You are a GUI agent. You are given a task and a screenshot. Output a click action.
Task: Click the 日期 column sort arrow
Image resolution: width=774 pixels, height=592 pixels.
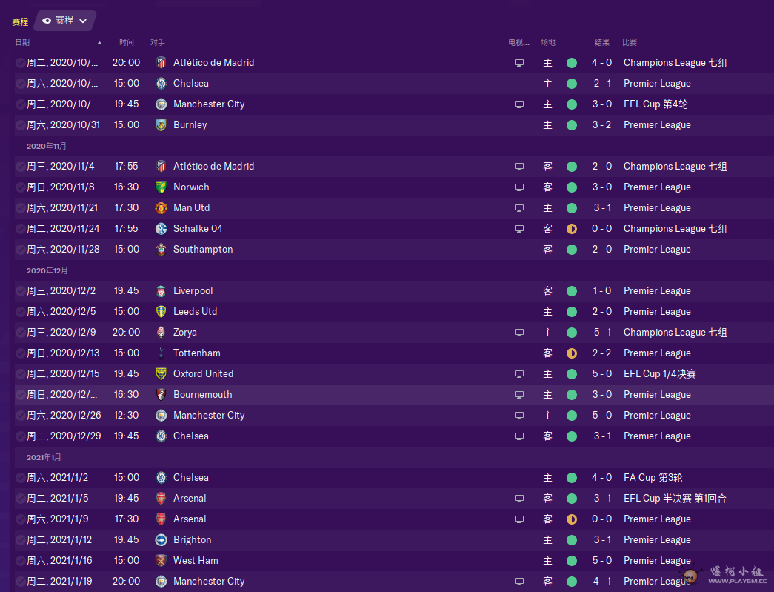[100, 43]
